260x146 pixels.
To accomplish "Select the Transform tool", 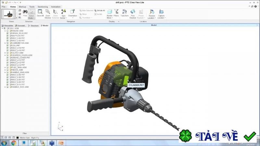I will [x=124, y=13].
